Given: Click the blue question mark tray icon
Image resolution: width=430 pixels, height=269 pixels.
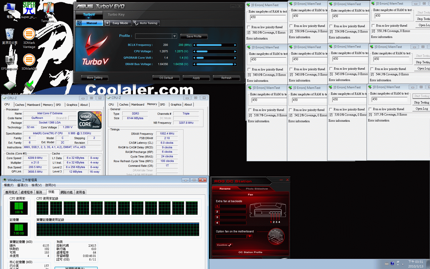Looking at the screenshot, I should pyautogui.click(x=392, y=264).
